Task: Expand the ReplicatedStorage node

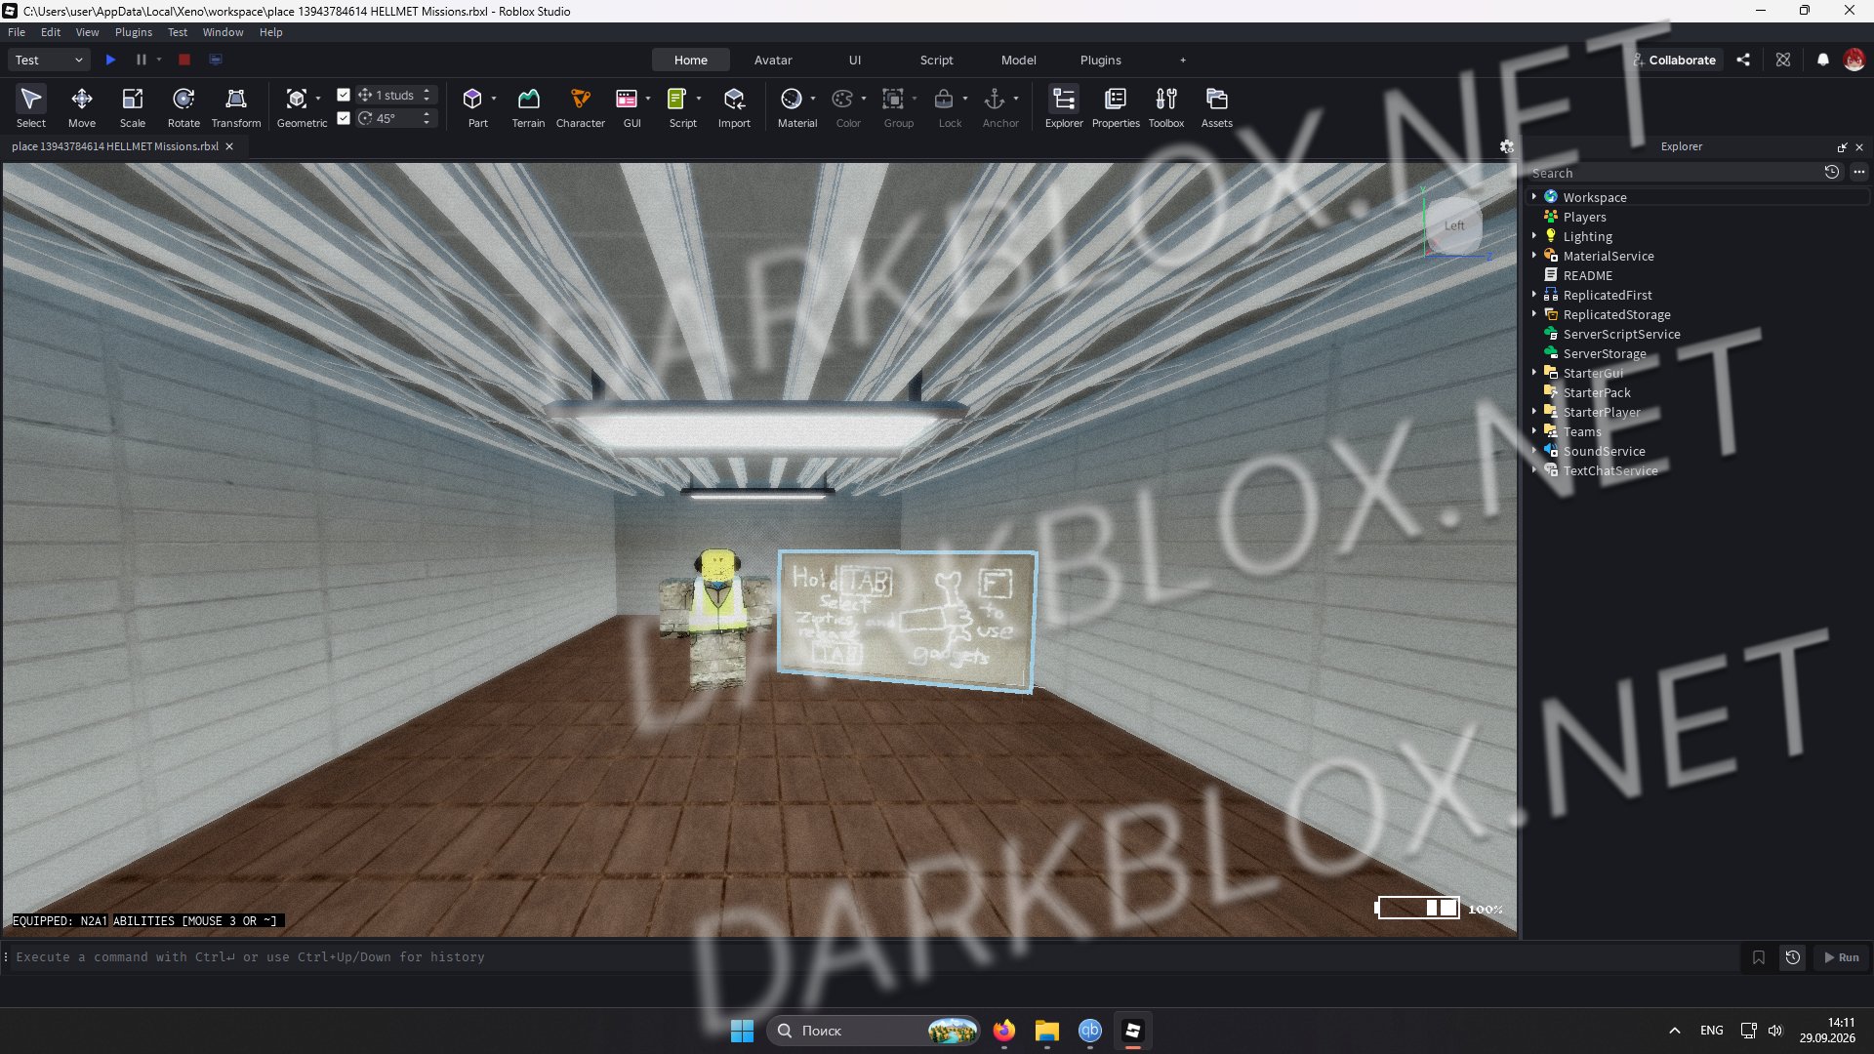Action: point(1534,314)
